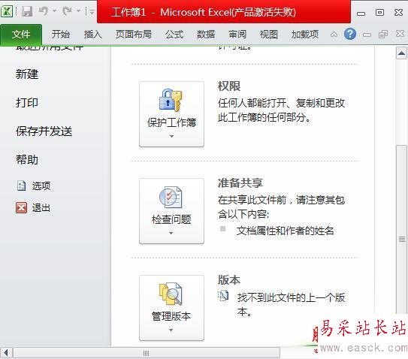408x359 pixels.
Task: Switch to the 数据 ribbon tab
Action: pos(206,34)
